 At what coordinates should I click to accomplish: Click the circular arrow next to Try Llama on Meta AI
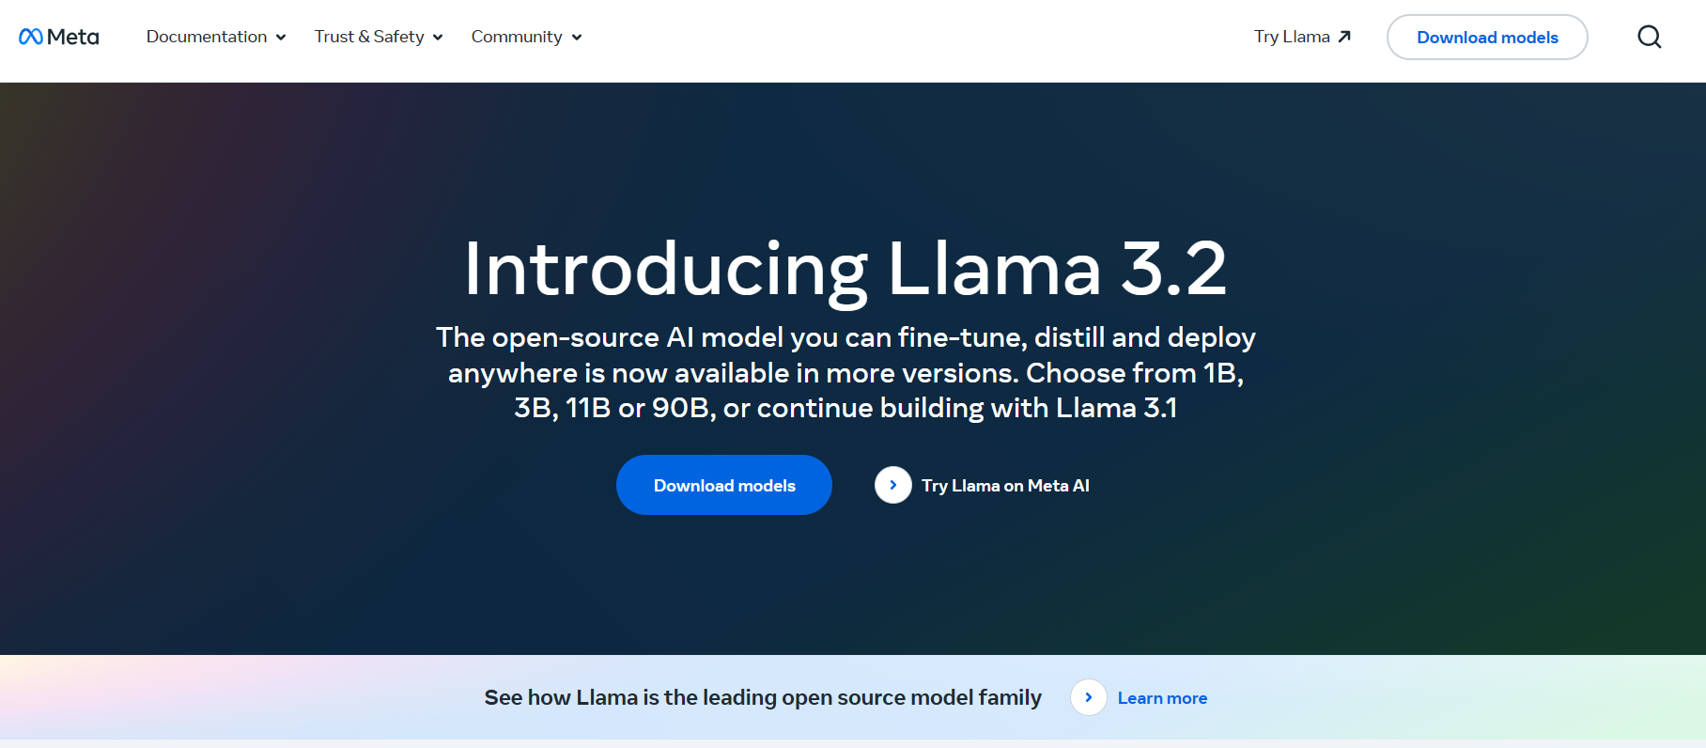tap(892, 485)
